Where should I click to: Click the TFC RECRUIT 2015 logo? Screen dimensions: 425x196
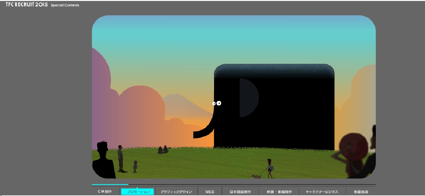tap(27, 5)
